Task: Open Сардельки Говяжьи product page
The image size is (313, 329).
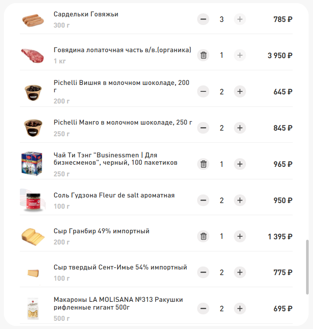Action: pyautogui.click(x=86, y=14)
